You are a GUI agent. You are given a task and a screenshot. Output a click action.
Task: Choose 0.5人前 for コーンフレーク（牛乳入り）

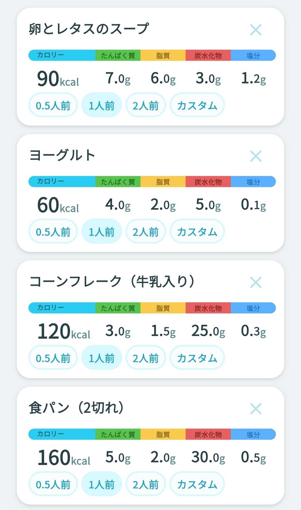pos(53,358)
